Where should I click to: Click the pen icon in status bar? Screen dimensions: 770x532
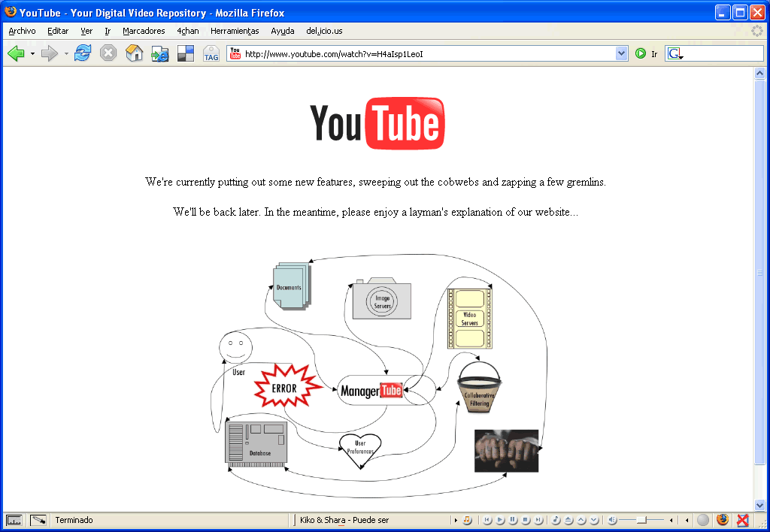click(x=38, y=520)
